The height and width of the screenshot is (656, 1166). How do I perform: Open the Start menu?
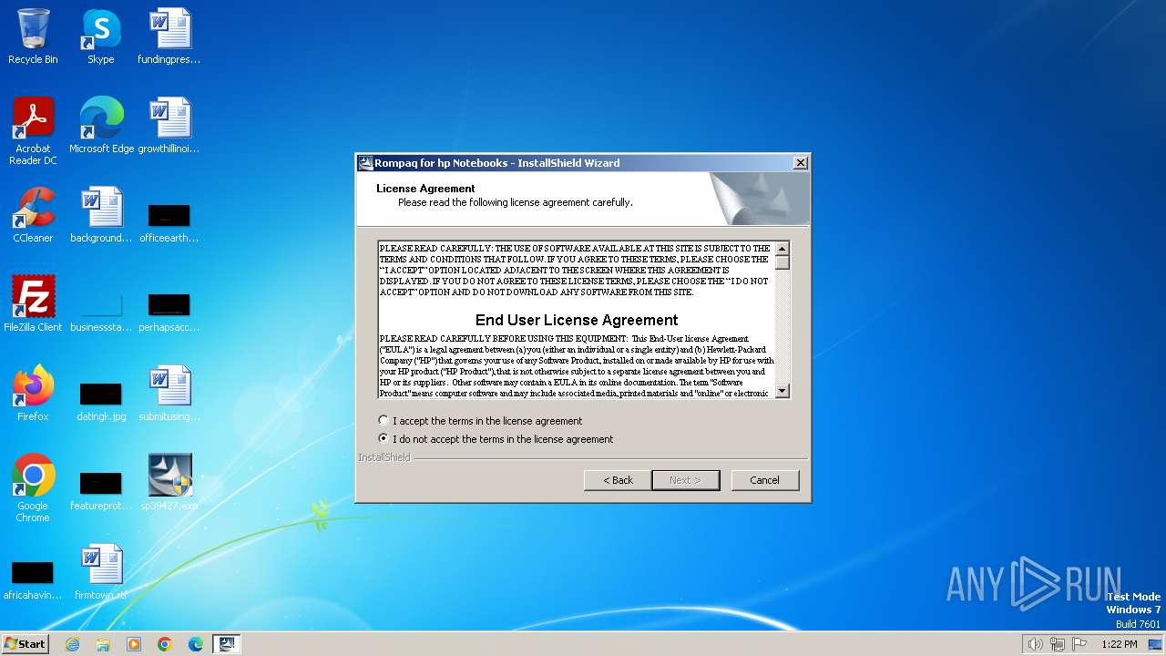tap(26, 644)
